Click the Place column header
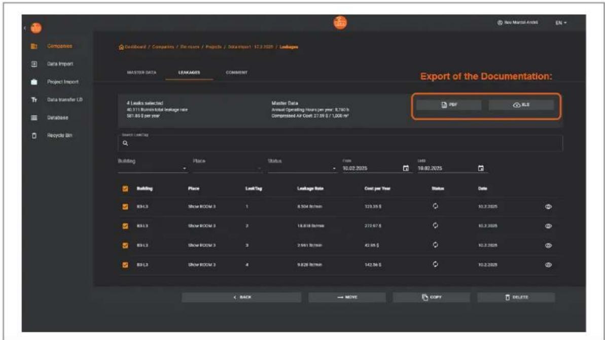 pyautogui.click(x=194, y=189)
